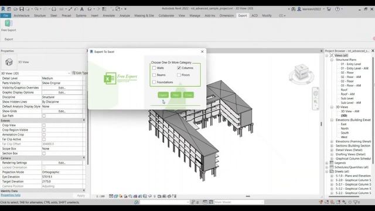This screenshot has height=211, width=375.
Task: Select the Text (A) tool icon
Action: click(82, 9)
